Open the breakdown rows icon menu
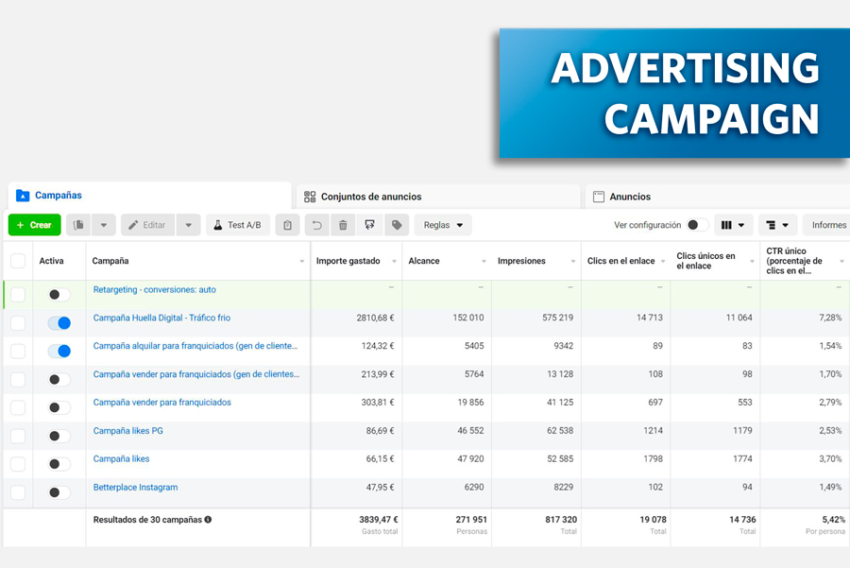Viewport: 850px width, 568px height. point(777,225)
